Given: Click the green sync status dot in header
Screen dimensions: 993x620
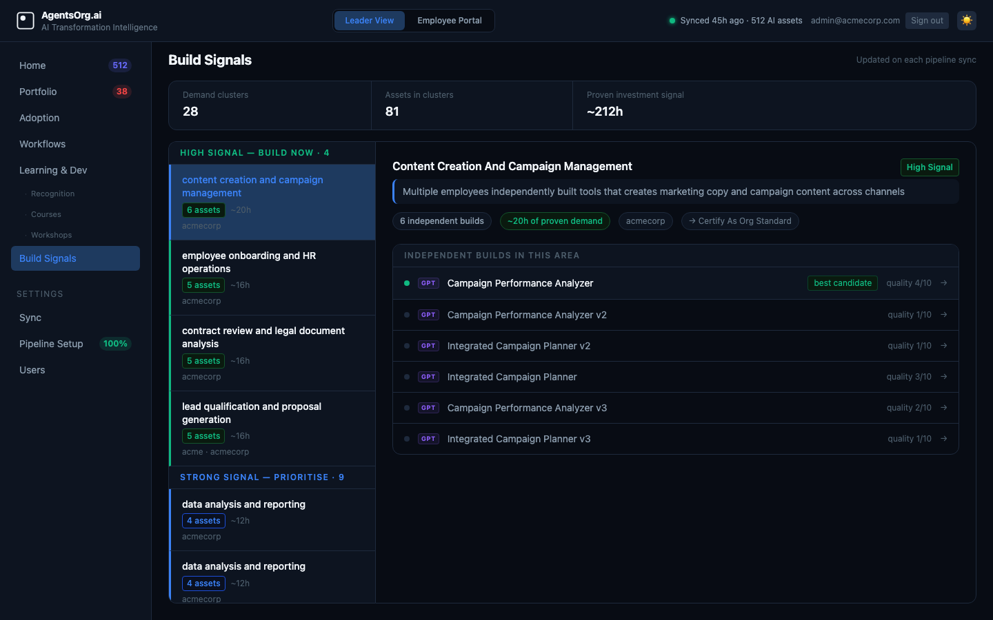Looking at the screenshot, I should [672, 21].
